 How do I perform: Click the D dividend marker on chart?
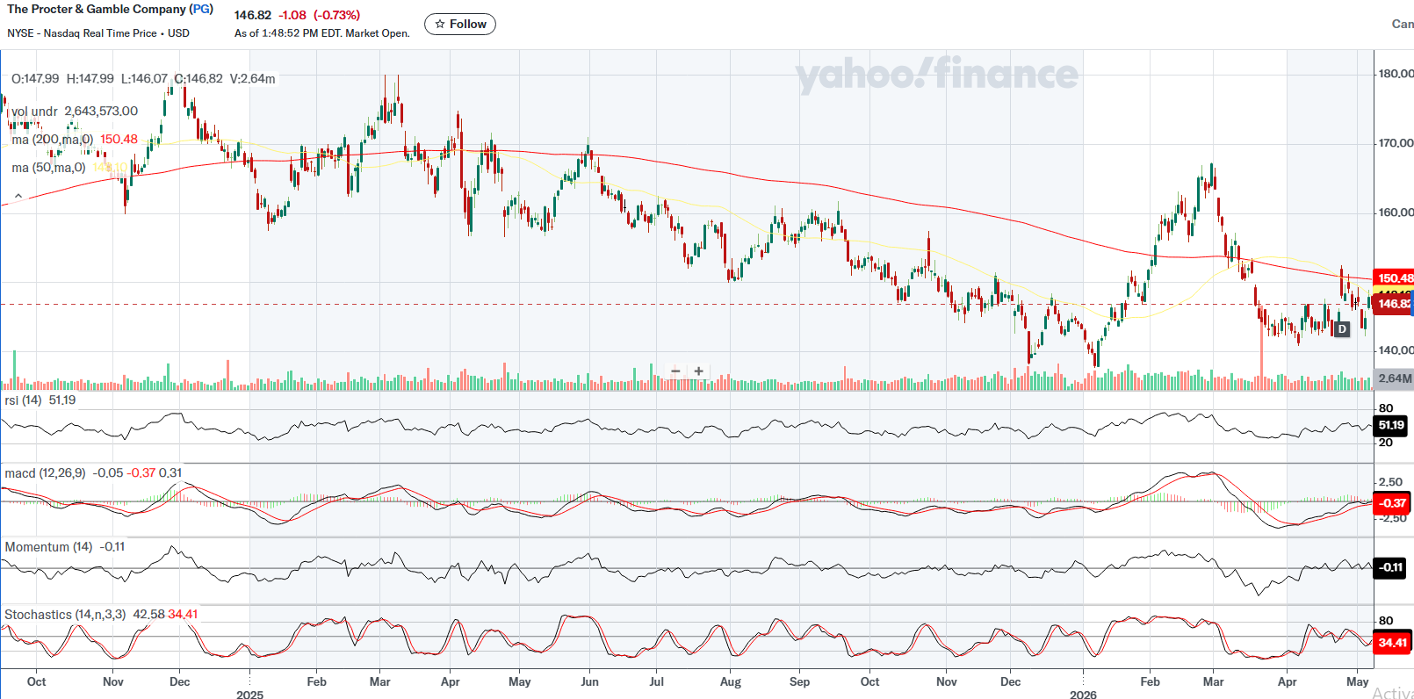pyautogui.click(x=1341, y=329)
